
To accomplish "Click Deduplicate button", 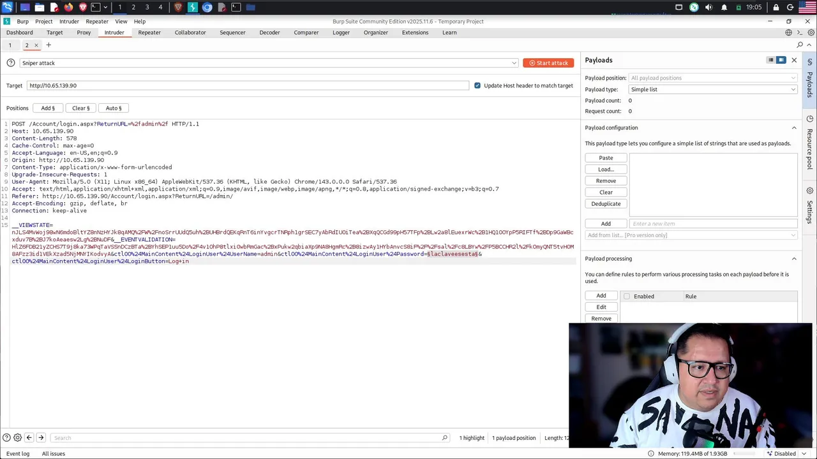I will pyautogui.click(x=606, y=203).
